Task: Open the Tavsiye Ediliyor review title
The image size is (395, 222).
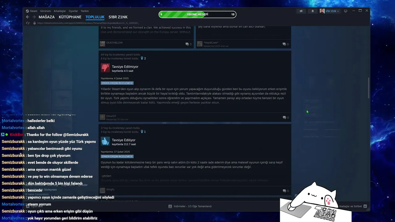Action: (124, 140)
